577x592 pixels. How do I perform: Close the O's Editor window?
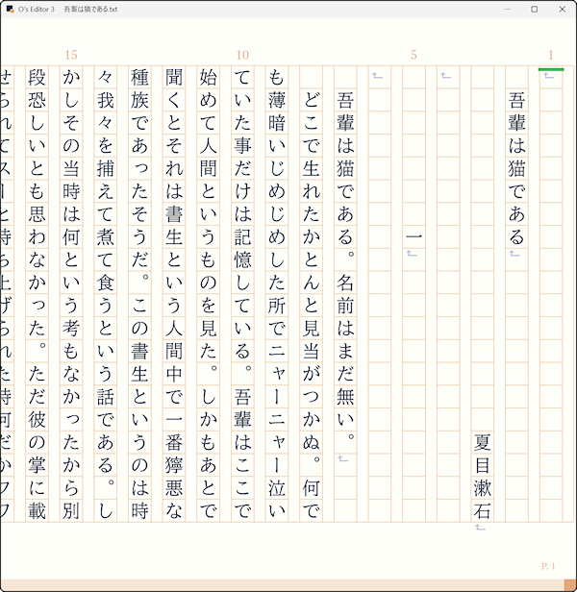[562, 9]
